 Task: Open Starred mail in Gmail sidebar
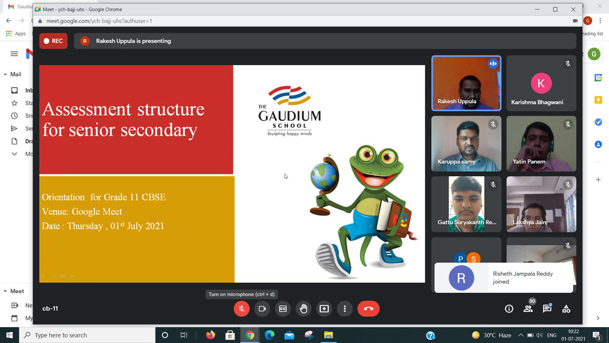(x=21, y=103)
